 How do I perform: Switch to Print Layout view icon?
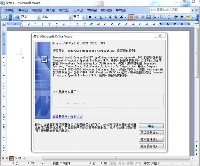tap(11, 158)
